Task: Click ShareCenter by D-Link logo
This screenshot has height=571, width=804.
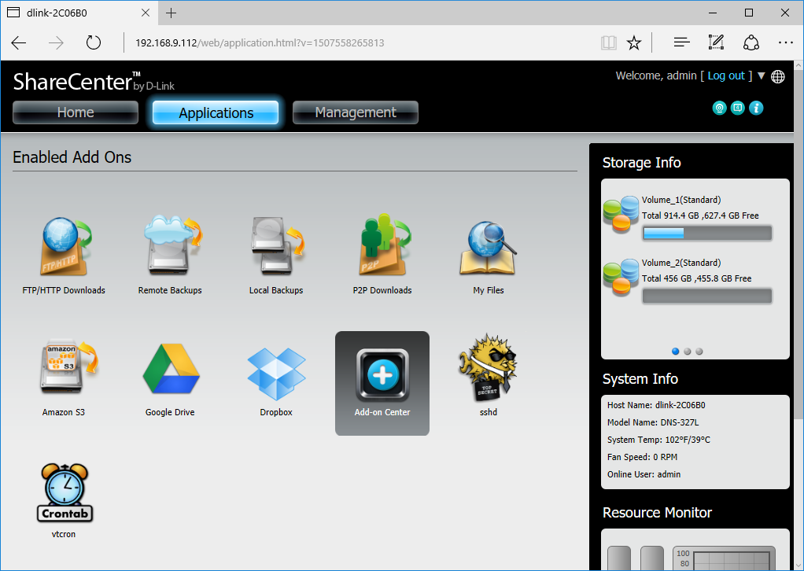Action: click(x=94, y=82)
